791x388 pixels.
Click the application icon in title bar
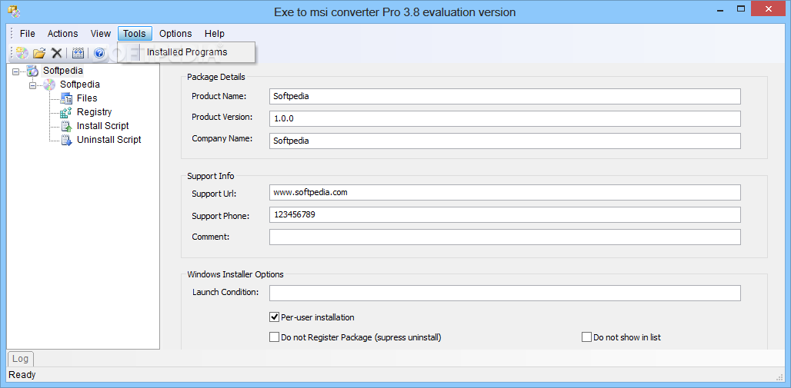click(x=14, y=11)
